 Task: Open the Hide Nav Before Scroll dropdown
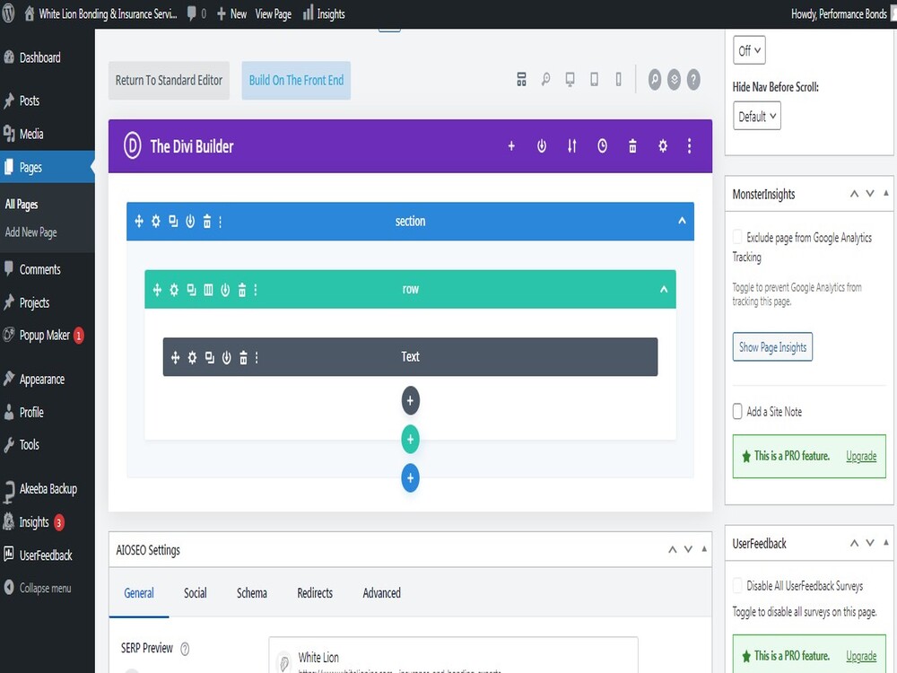756,115
